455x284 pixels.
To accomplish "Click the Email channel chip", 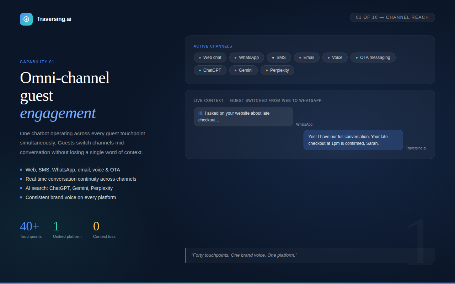I will pos(307,58).
